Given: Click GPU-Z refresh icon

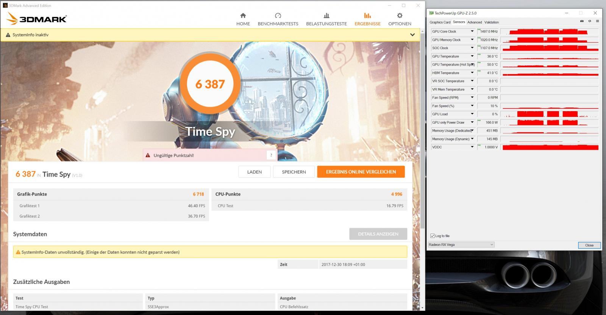Looking at the screenshot, I should coord(590,22).
